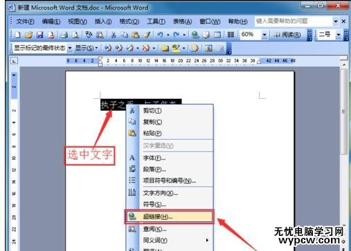351x251 pixels.
Task: Click the Open folder toolbar icon
Action: pos(28,35)
